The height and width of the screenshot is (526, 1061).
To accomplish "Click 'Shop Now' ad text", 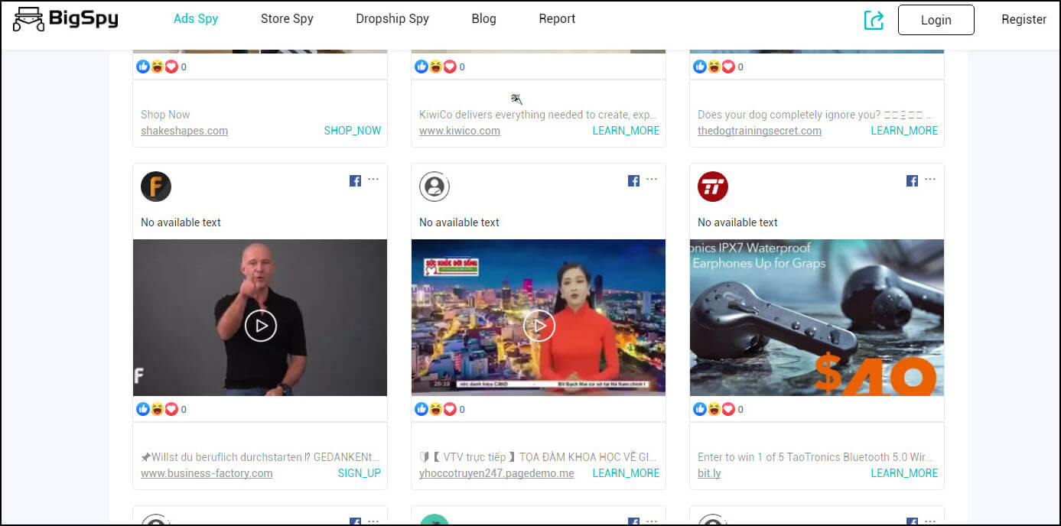I will click(x=165, y=115).
